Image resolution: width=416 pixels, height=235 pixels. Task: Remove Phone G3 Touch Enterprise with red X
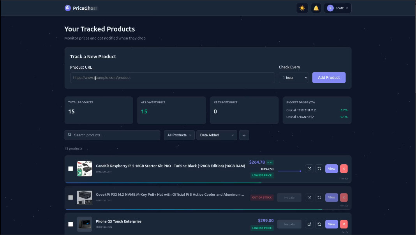click(344, 224)
